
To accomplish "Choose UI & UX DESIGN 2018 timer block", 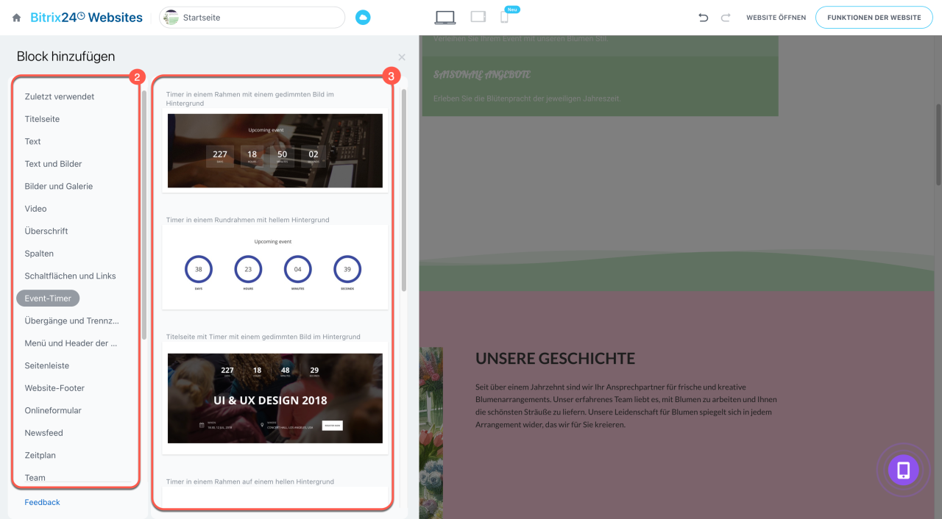I will click(x=275, y=398).
